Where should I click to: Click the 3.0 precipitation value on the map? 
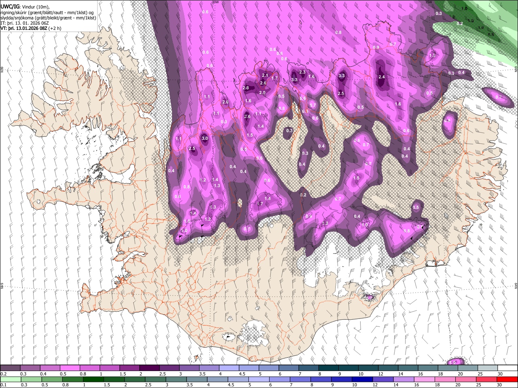click(x=205, y=138)
